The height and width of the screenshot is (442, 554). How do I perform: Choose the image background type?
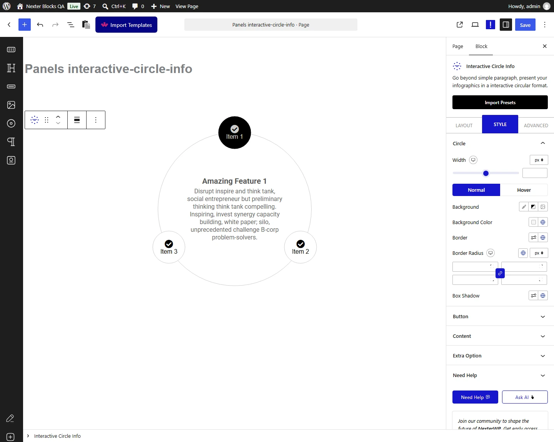click(543, 207)
